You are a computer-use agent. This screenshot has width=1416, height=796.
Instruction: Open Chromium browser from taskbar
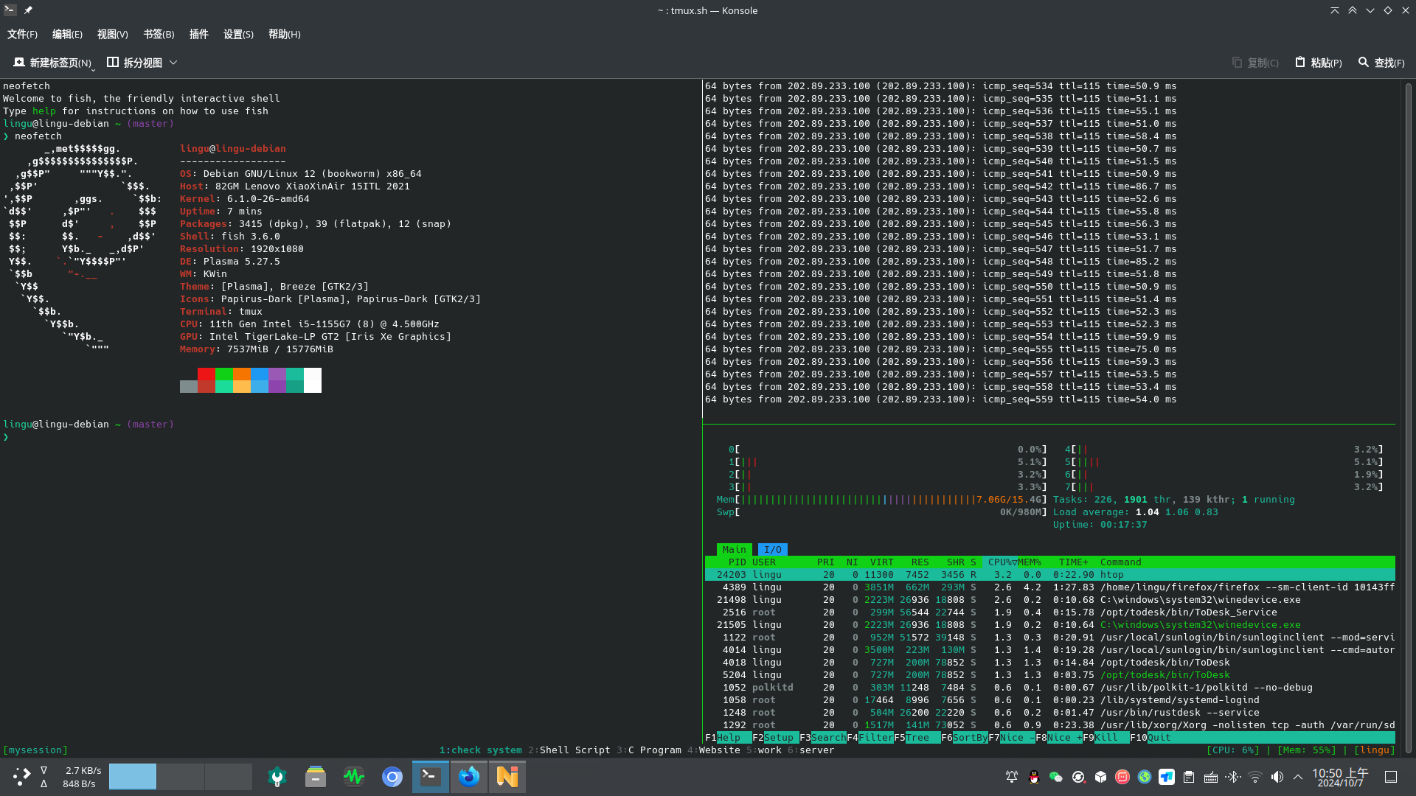click(x=392, y=777)
